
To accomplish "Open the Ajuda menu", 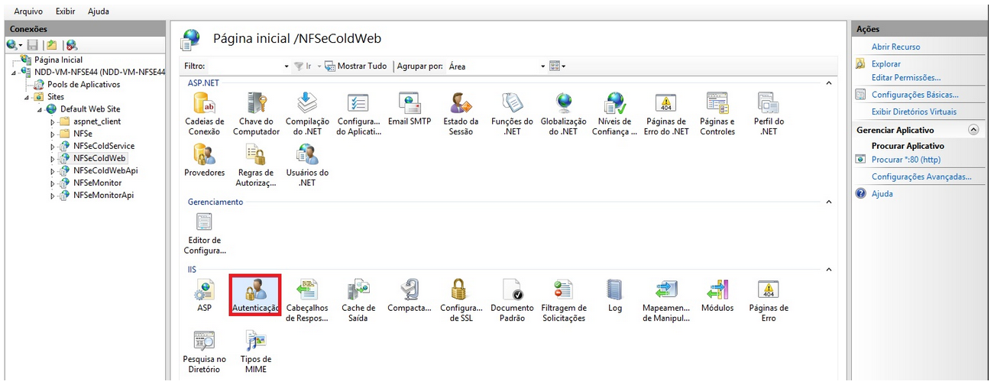I will (x=98, y=11).
